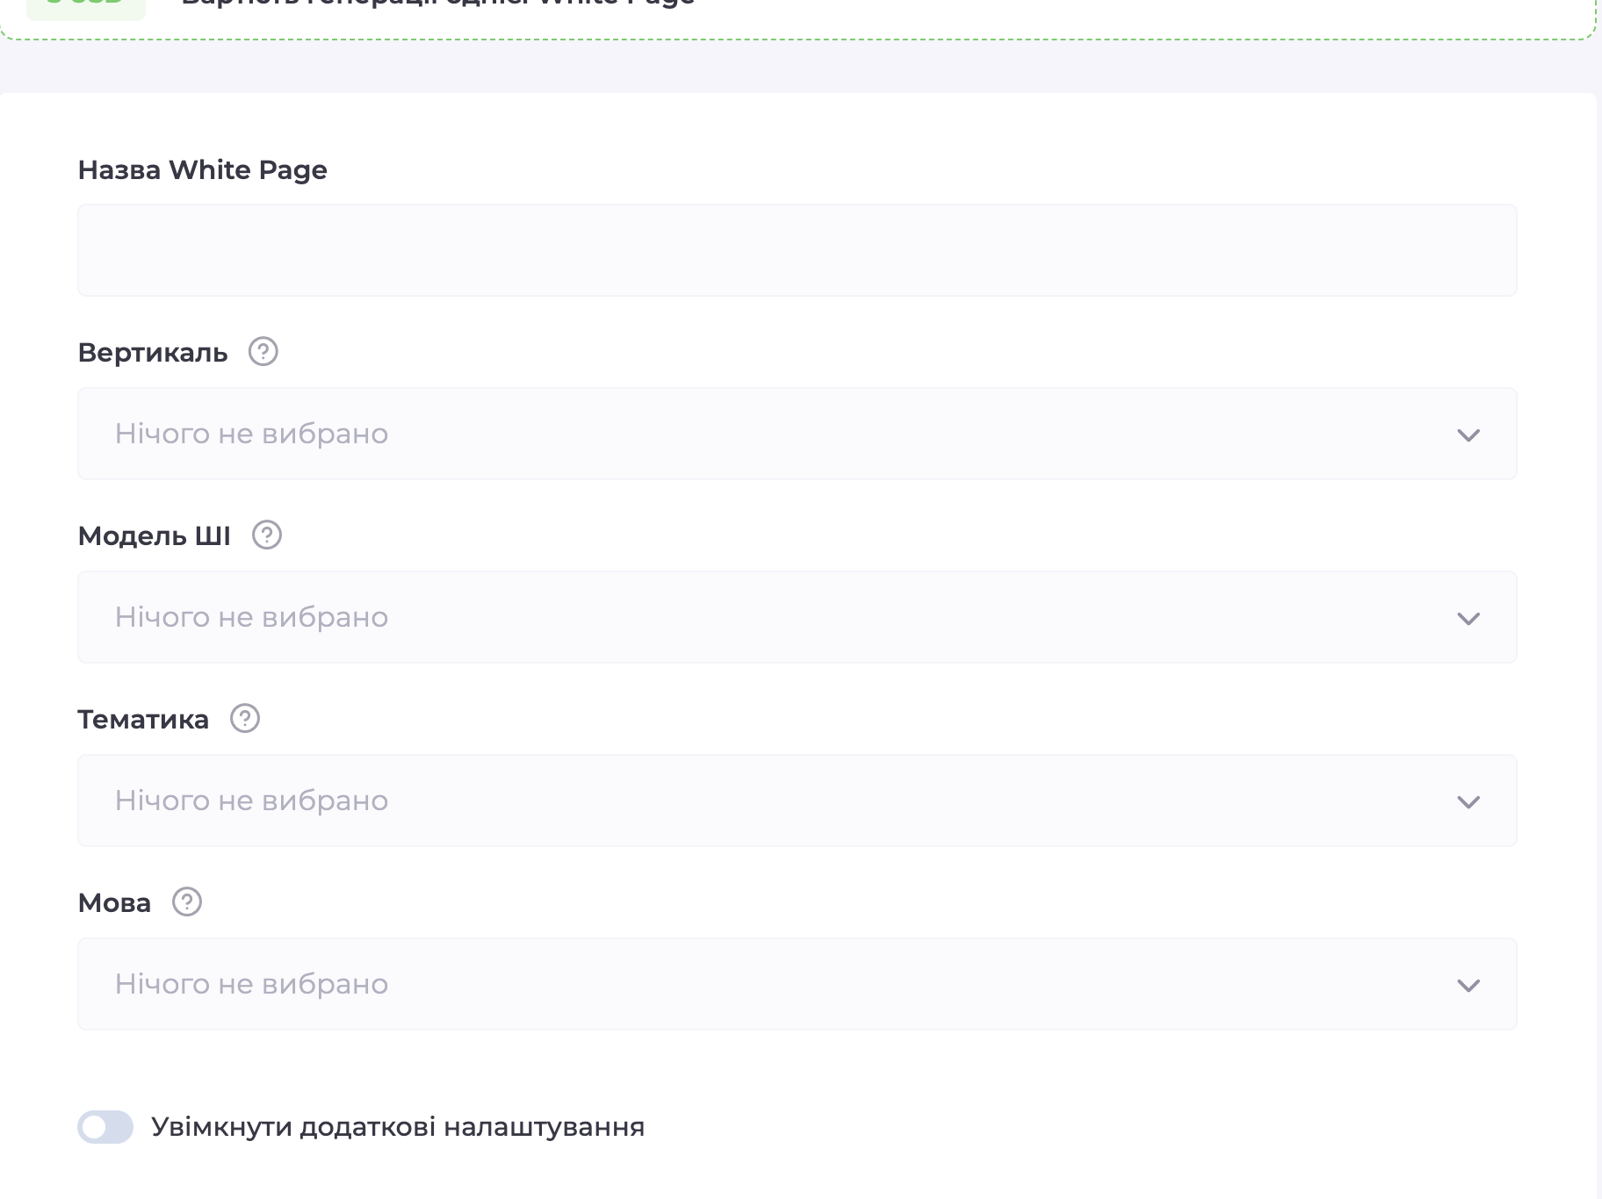The width and height of the screenshot is (1602, 1199).
Task: Click the help icon beside Мова
Action: click(187, 902)
